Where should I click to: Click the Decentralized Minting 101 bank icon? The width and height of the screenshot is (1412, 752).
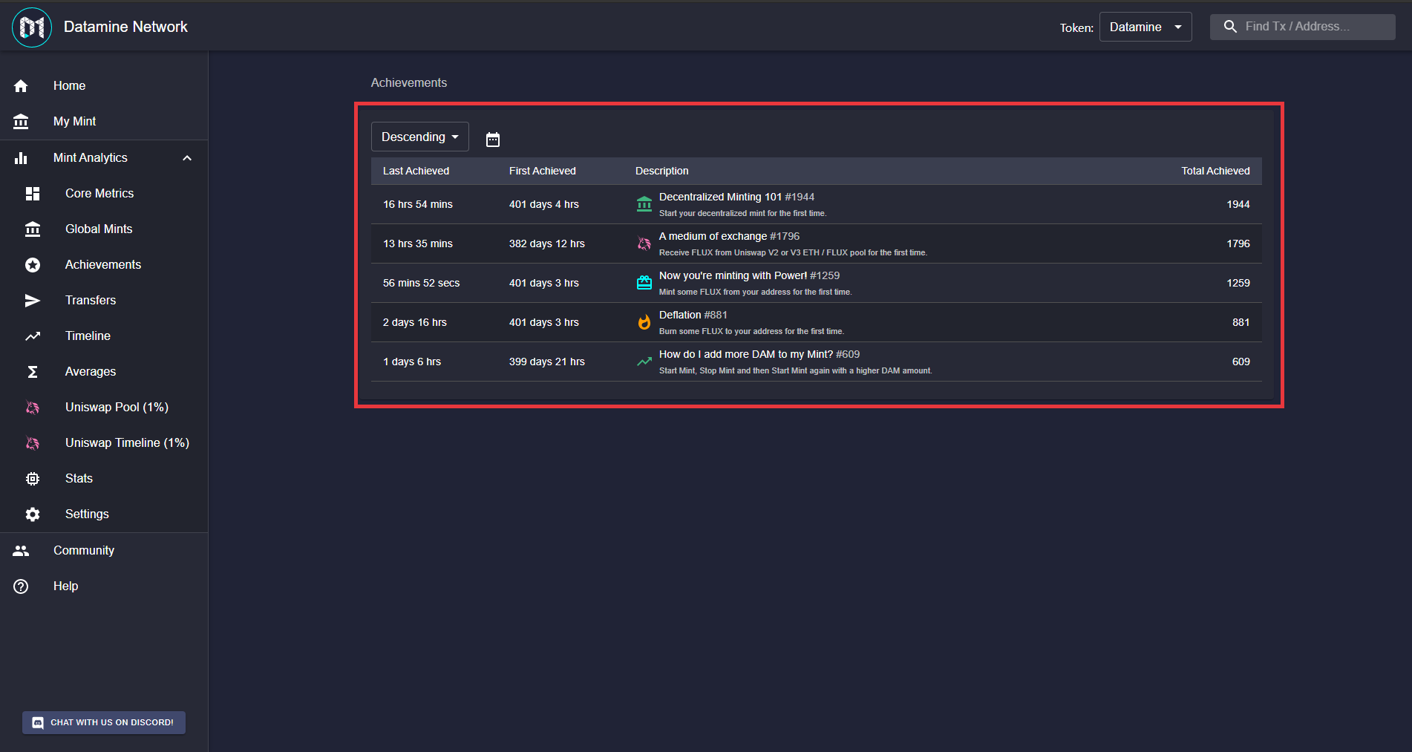click(644, 204)
